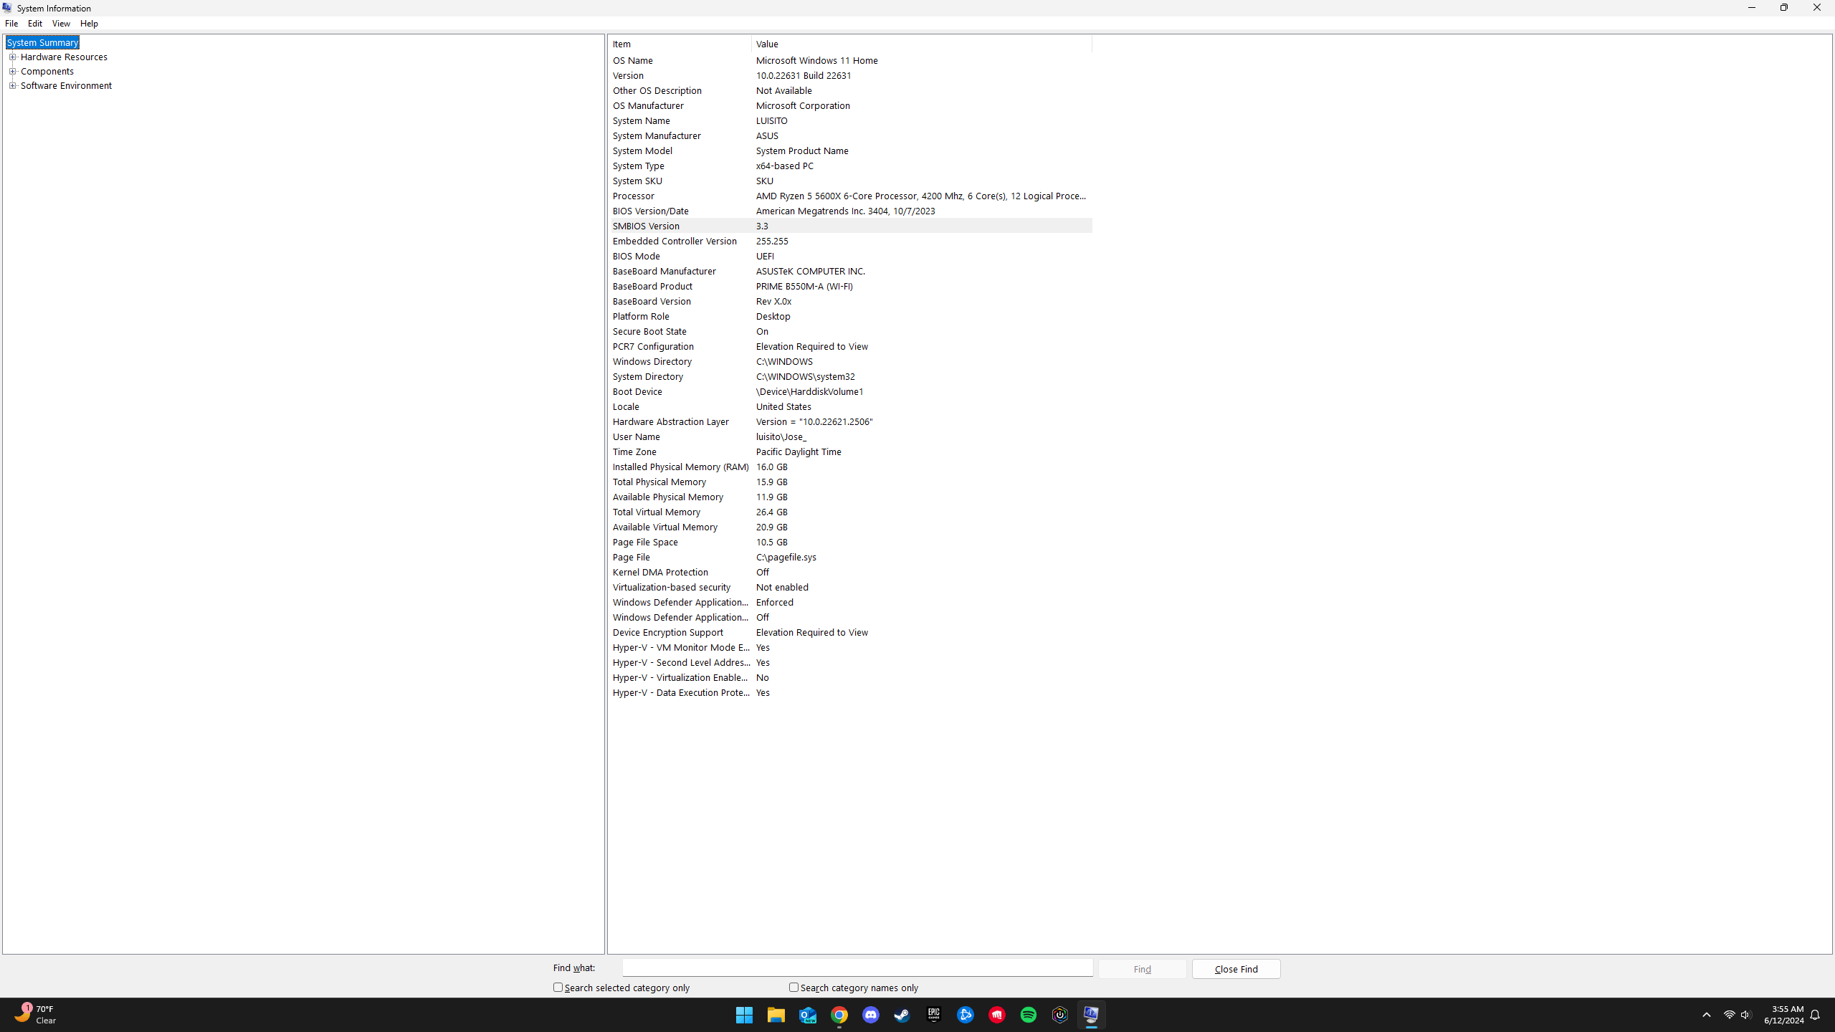The image size is (1835, 1032).
Task: Open Epic Games Launcher icon
Action: pos(933,1015)
